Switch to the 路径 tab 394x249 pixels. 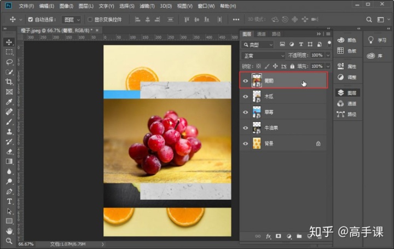(x=276, y=34)
